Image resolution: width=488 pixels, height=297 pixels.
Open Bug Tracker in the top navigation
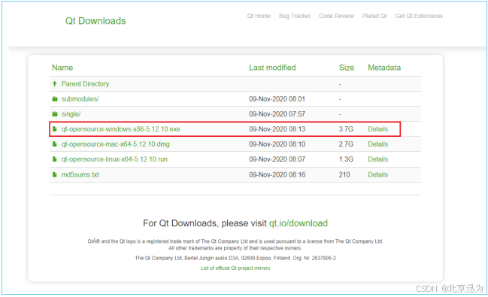(295, 16)
